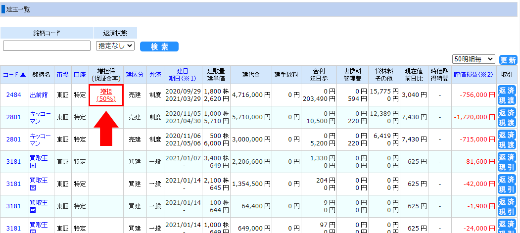Select the 4,716,000 円 建代金 cell
This screenshot has width=520, height=233.
pos(251,95)
